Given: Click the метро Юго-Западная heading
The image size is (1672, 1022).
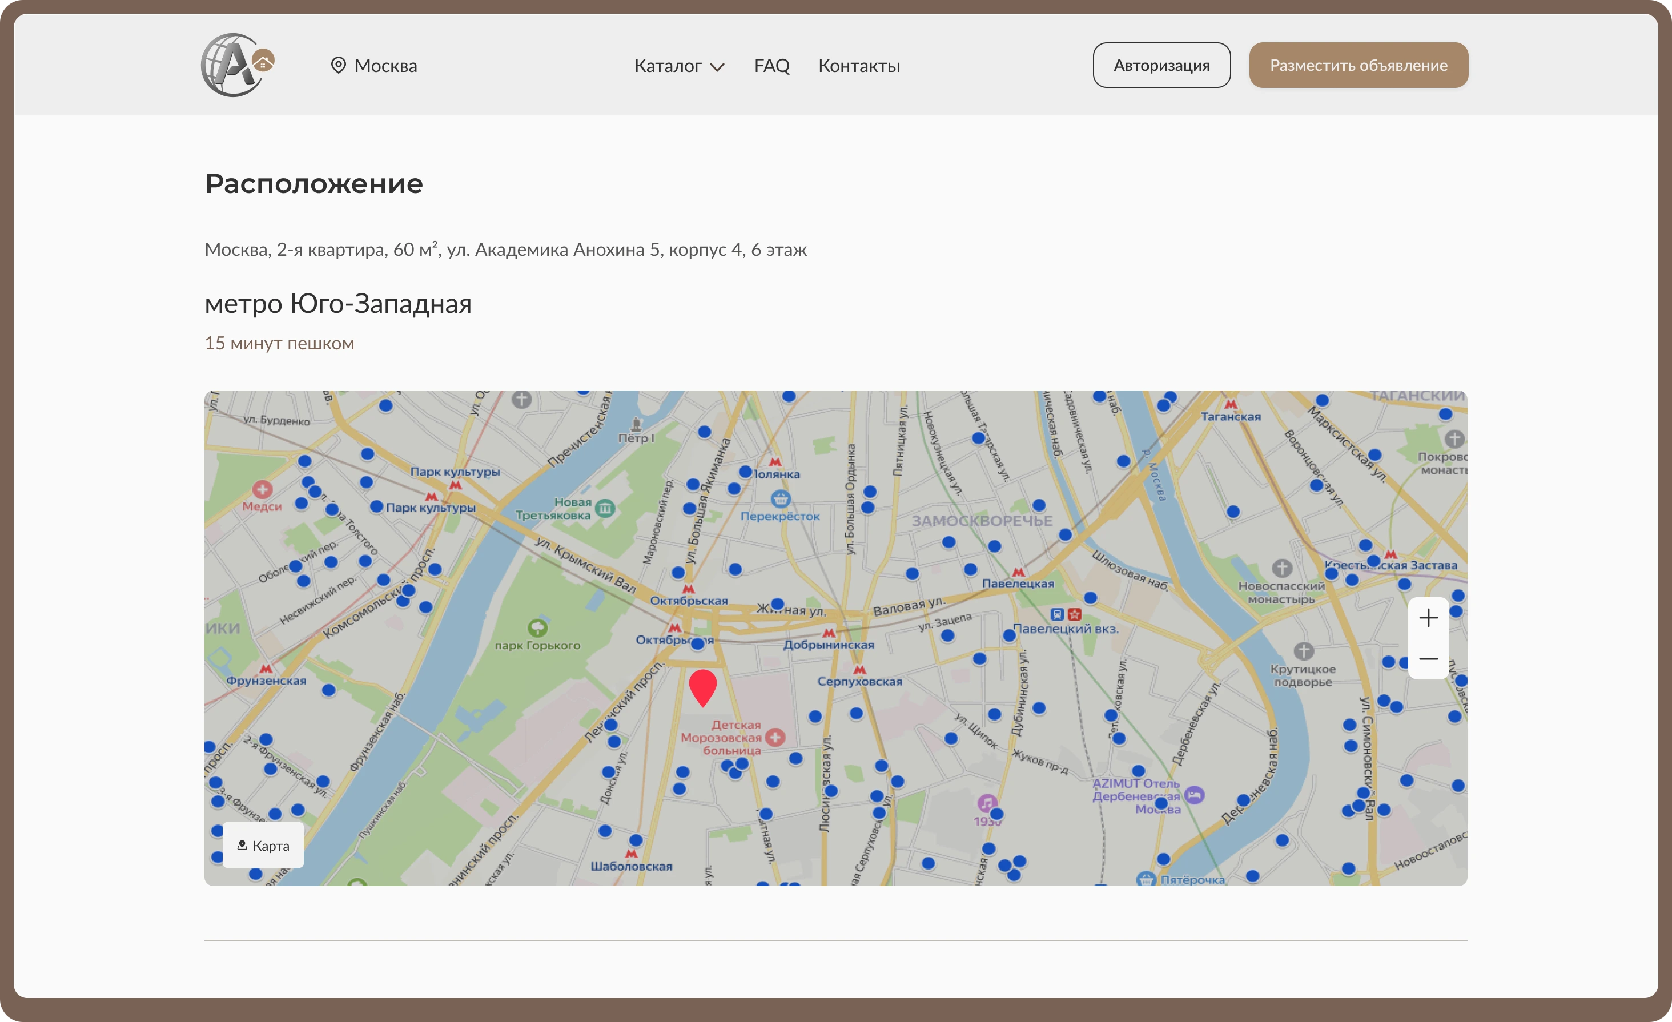Looking at the screenshot, I should (x=338, y=303).
